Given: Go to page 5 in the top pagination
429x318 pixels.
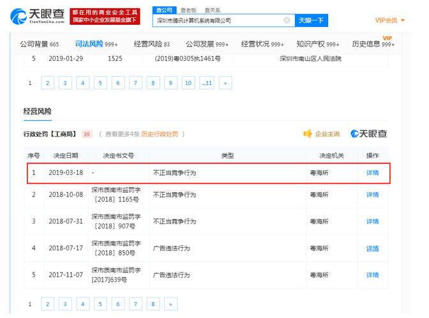Looking at the screenshot, I should tap(100, 83).
